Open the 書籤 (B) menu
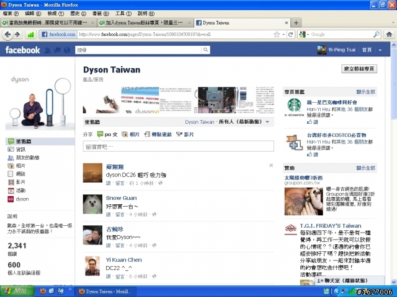This screenshot has height=297, width=397. pyautogui.click(x=100, y=14)
